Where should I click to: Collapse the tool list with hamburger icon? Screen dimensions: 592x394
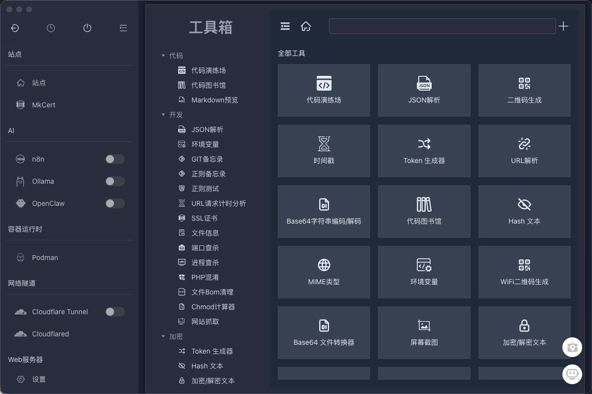point(285,27)
